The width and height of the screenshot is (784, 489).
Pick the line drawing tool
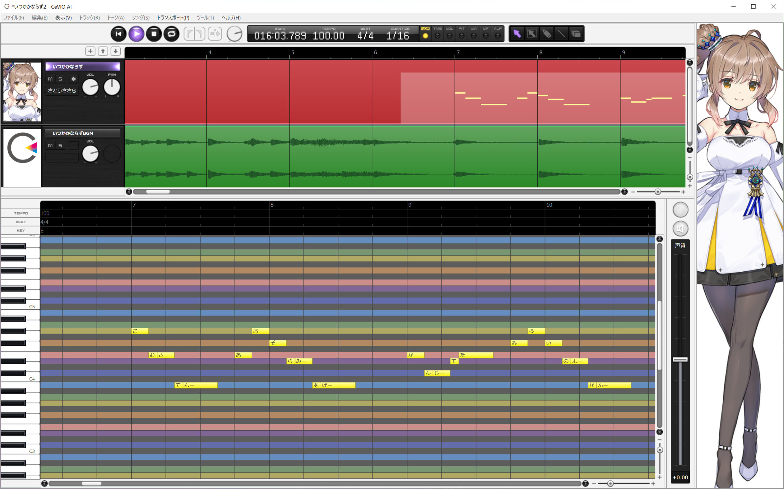click(561, 34)
